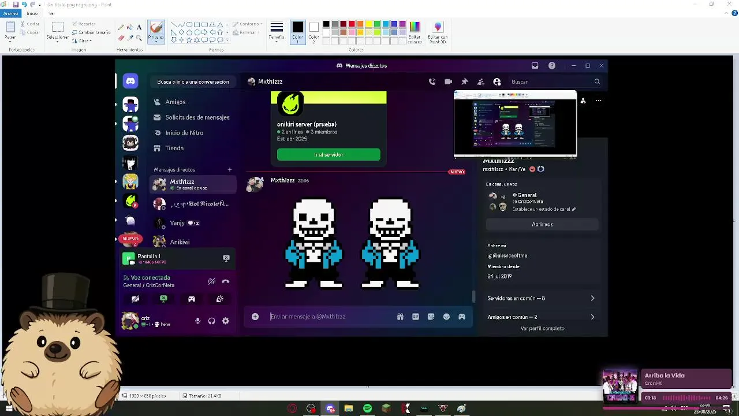Viewport: 739px width, 416px height.
Task: Expand the shapes gallery in Formas
Action: 227,40
